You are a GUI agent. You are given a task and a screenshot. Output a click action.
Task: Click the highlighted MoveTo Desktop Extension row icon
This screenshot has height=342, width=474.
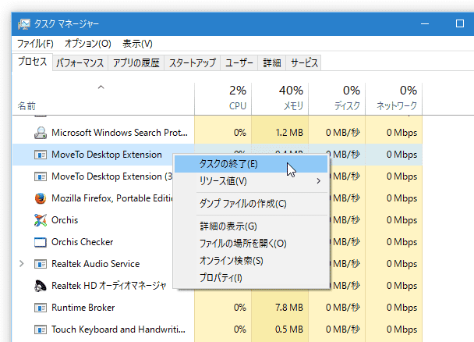41,155
